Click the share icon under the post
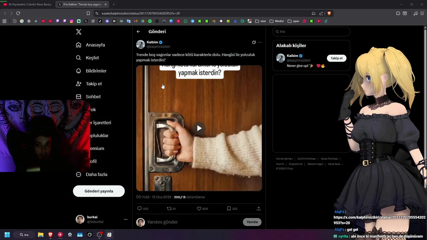 [259, 209]
